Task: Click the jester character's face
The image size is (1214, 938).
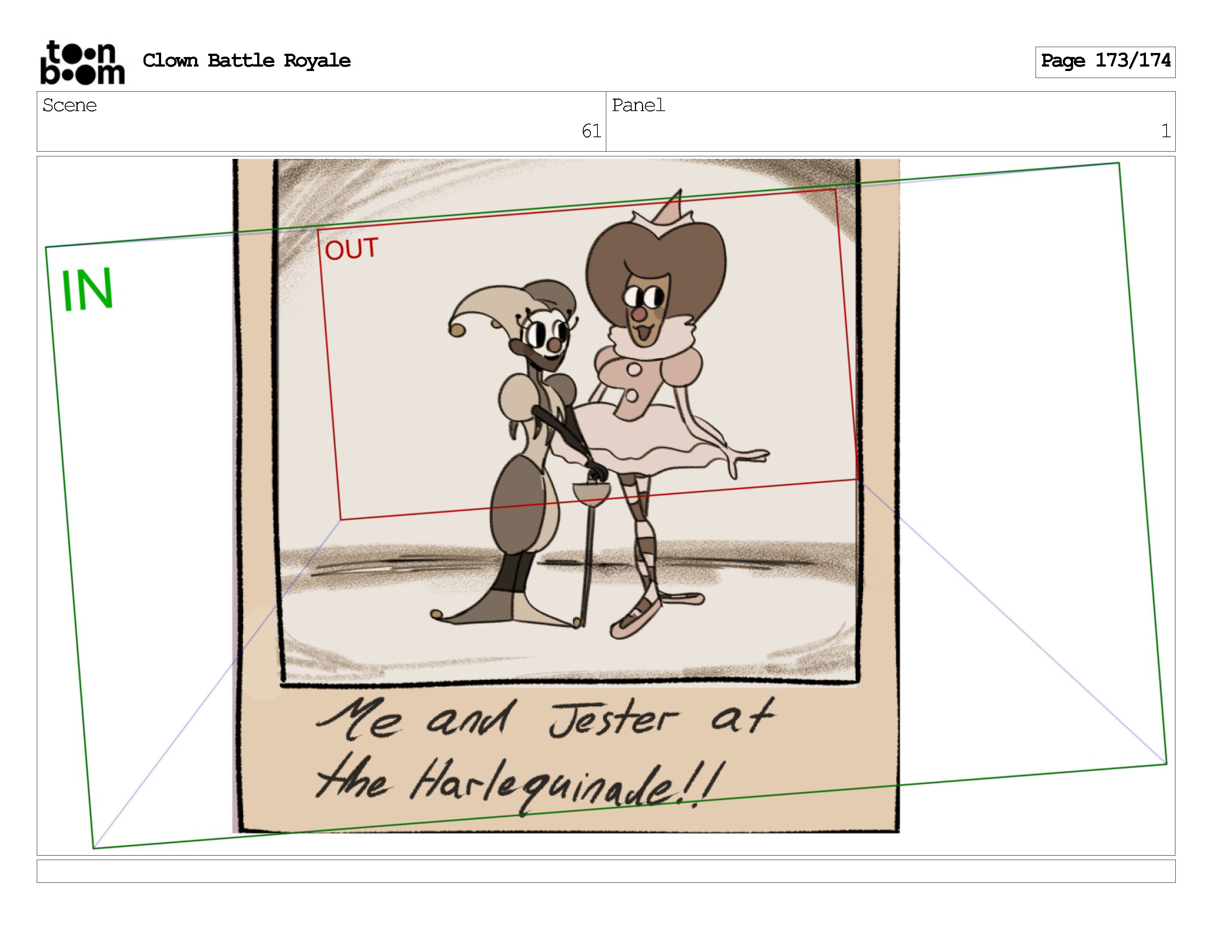Action: (x=547, y=337)
